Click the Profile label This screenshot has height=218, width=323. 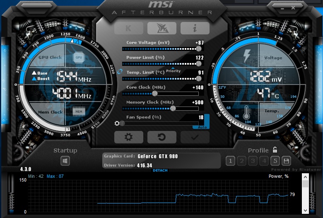(258, 150)
